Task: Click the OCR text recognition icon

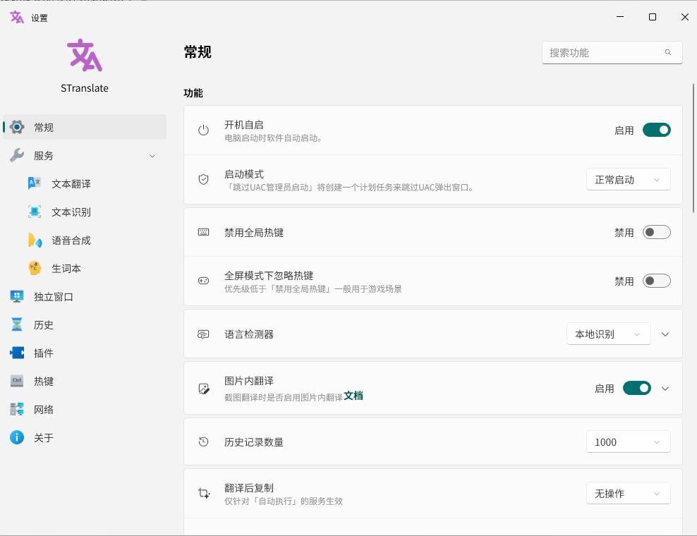Action: pyautogui.click(x=35, y=212)
